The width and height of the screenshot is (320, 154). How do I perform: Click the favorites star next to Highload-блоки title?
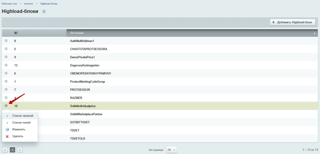click(x=44, y=12)
